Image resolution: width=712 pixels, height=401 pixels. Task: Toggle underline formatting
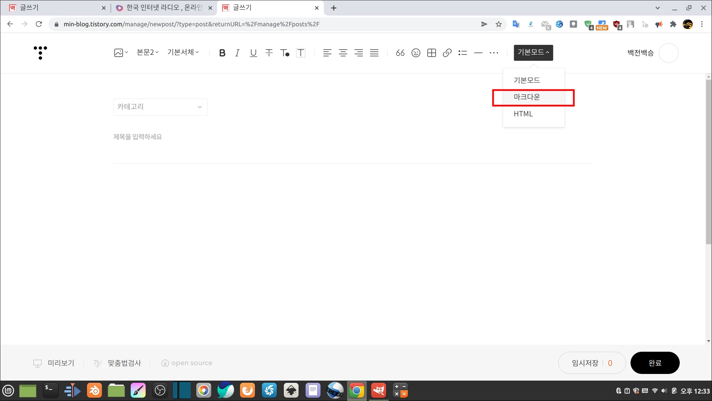coord(253,53)
